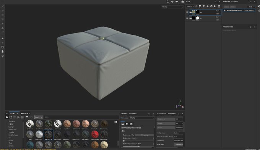The width and height of the screenshot is (260, 150).
Task: Toggle the texture set visibility radio
Action: (x=224, y=10)
